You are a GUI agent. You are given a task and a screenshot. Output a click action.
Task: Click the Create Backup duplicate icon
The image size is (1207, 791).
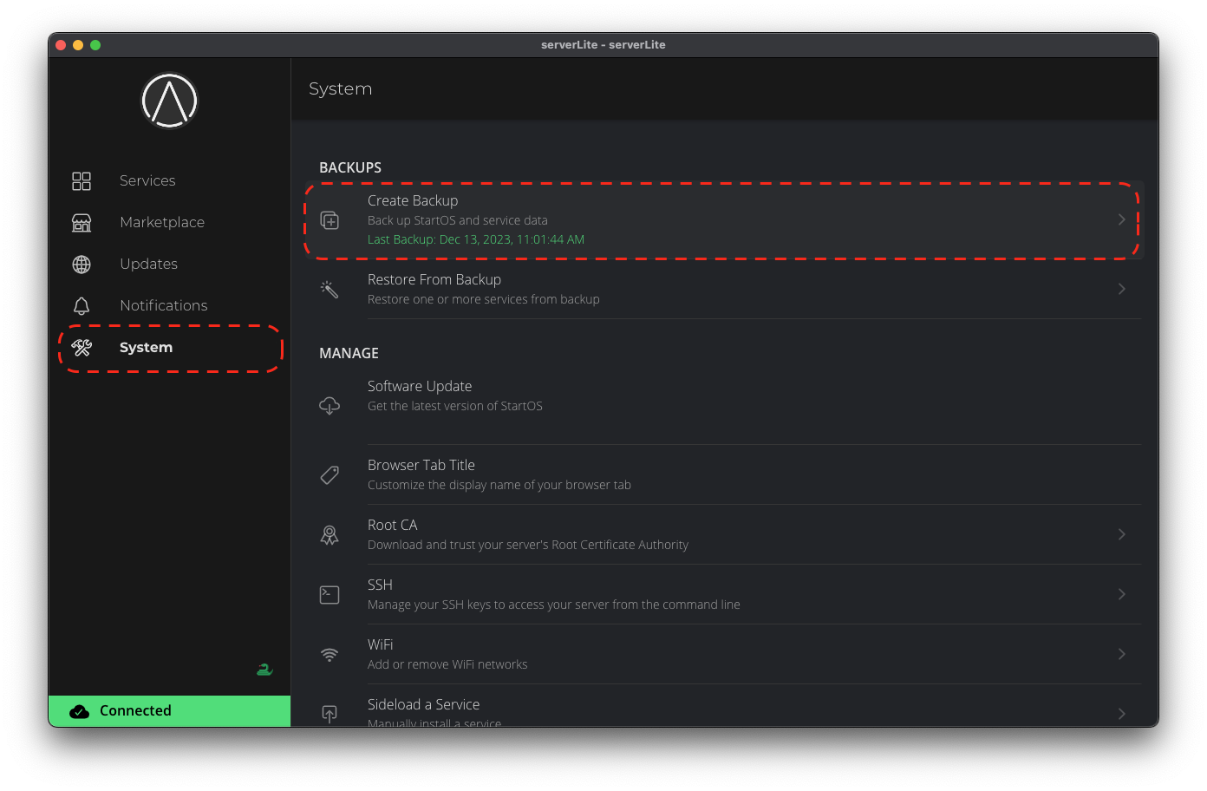point(329,220)
